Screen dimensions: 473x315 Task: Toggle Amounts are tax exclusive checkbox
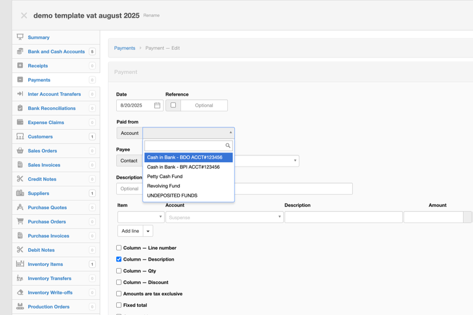pyautogui.click(x=119, y=293)
